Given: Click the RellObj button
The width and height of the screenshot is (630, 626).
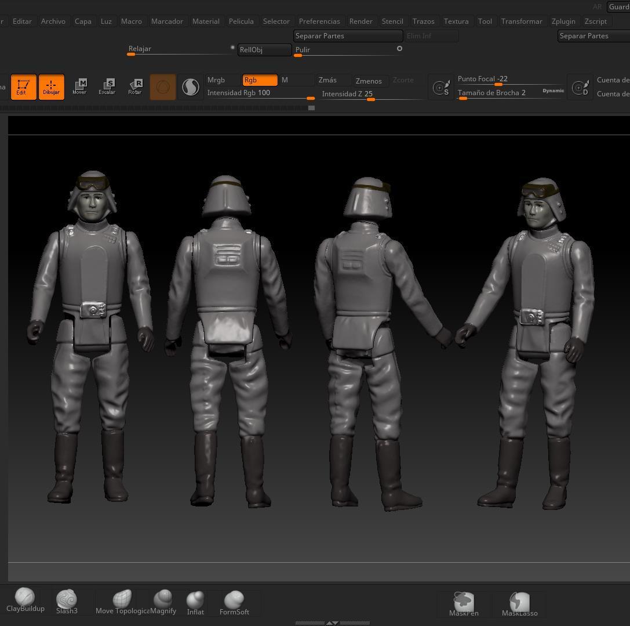Looking at the screenshot, I should tap(264, 50).
